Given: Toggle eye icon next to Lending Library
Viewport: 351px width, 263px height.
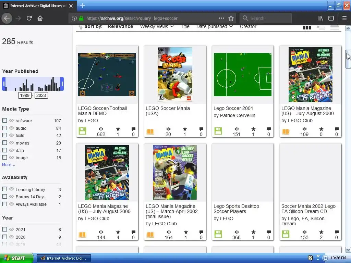Looking at the screenshot, I should pyautogui.click(x=11, y=189).
